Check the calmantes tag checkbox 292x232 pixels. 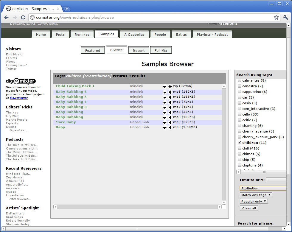pos(240,80)
